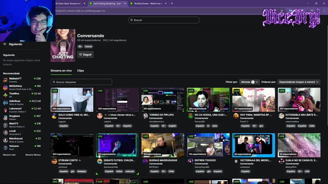This screenshot has width=328, height=184.
Task: Click the Seguir button for Conversando
Action: point(85,54)
